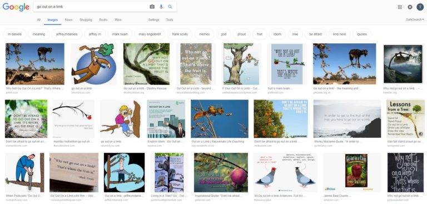This screenshot has width=427, height=204.
Task: Show the image search Tools
Action: point(170,20)
